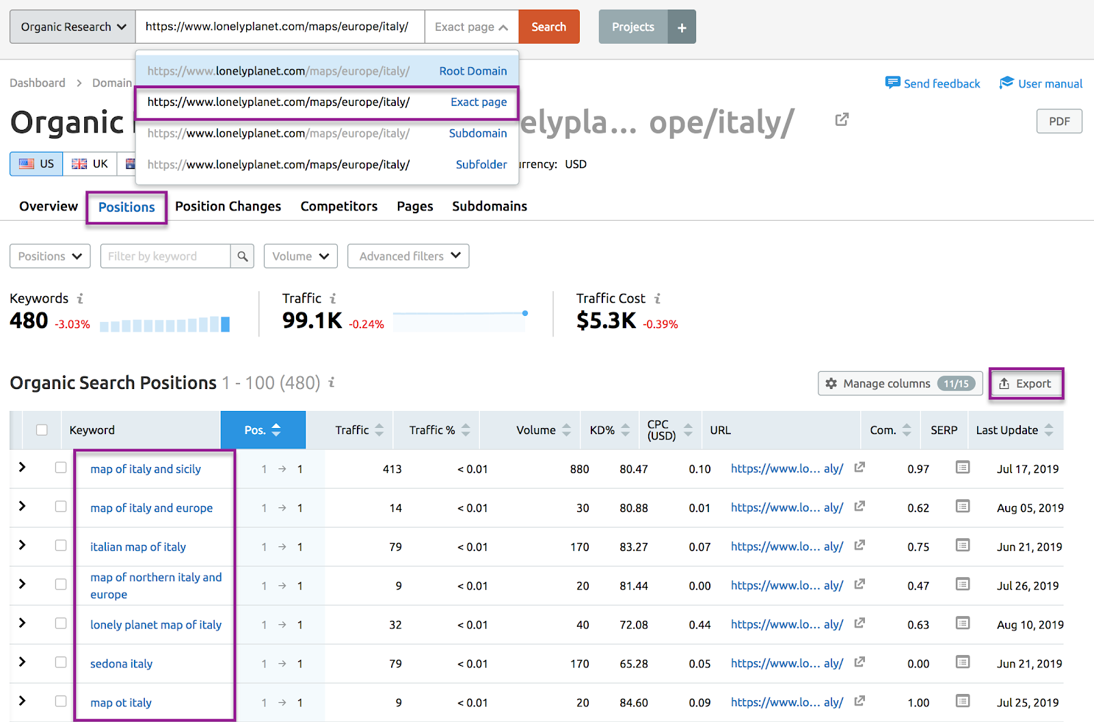Click info icon beside Organic Search Positions heading

pos(332,382)
